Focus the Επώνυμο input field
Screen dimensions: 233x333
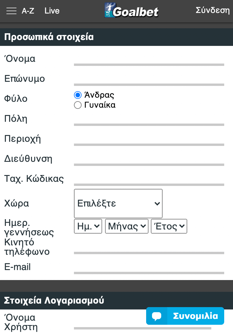click(149, 80)
